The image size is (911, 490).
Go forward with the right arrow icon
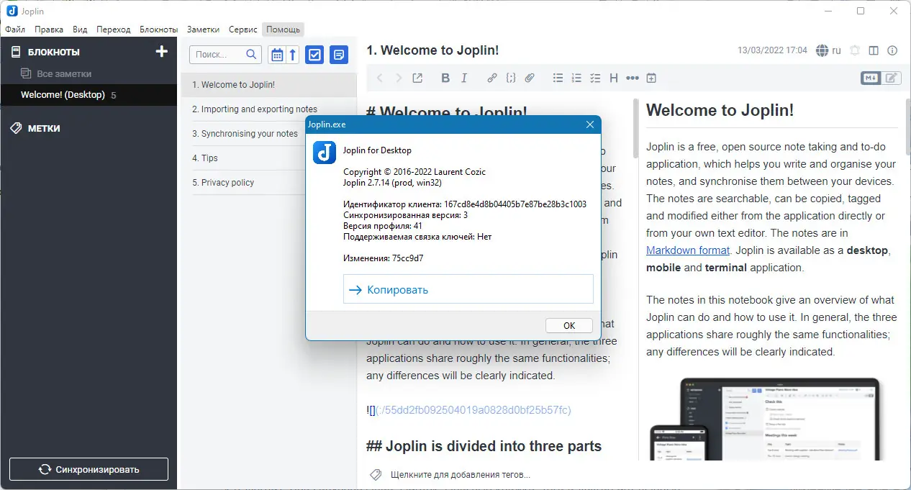(x=399, y=78)
